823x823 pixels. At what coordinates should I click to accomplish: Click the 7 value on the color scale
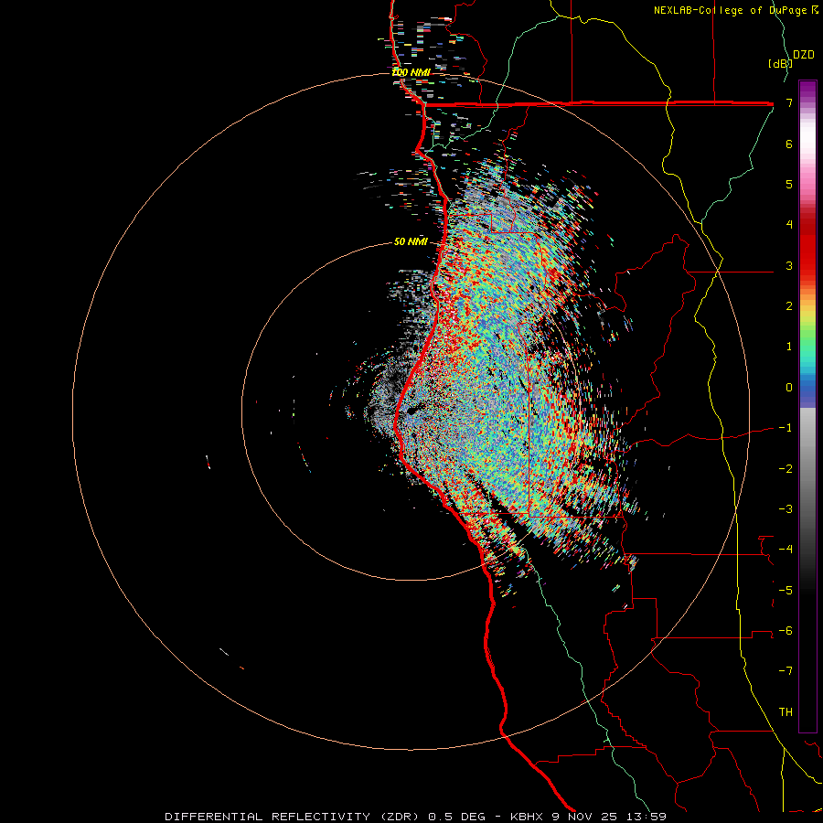point(789,102)
